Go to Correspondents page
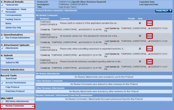Image resolution: width=174 pixels, height=110 pixels. [x=13, y=15]
